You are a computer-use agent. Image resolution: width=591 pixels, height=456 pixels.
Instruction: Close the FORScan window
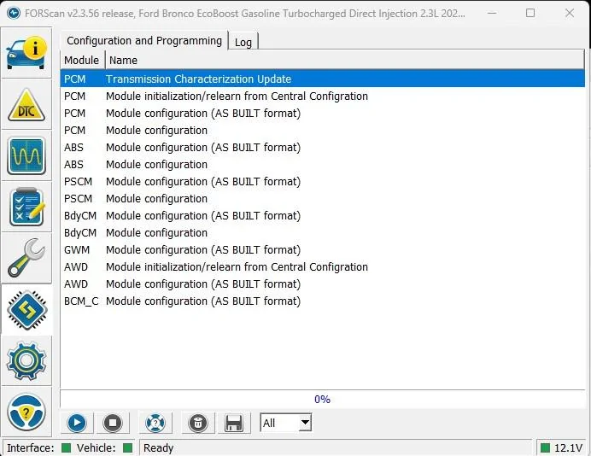click(570, 13)
